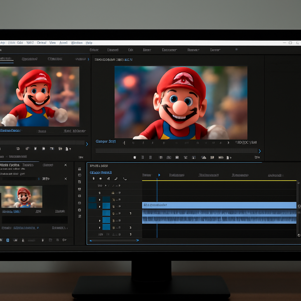
Task: Click blue right arrow ending timeline zoom scrollbar
Action: click(138, 240)
